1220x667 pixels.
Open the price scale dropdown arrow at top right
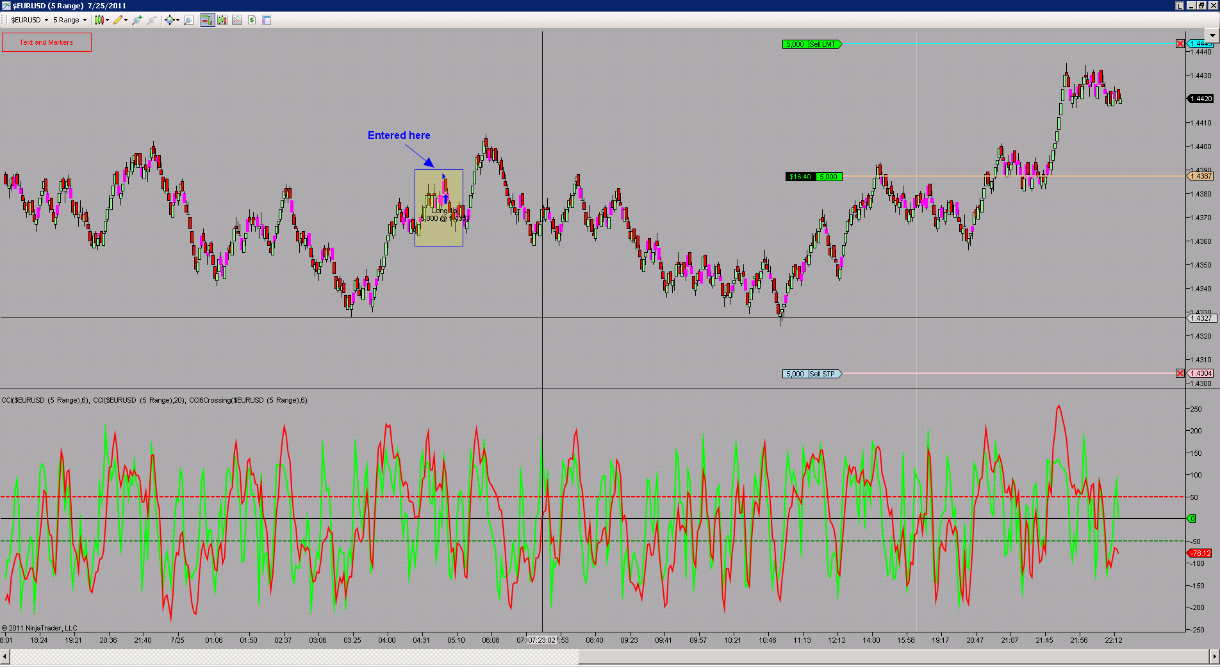tap(1212, 35)
